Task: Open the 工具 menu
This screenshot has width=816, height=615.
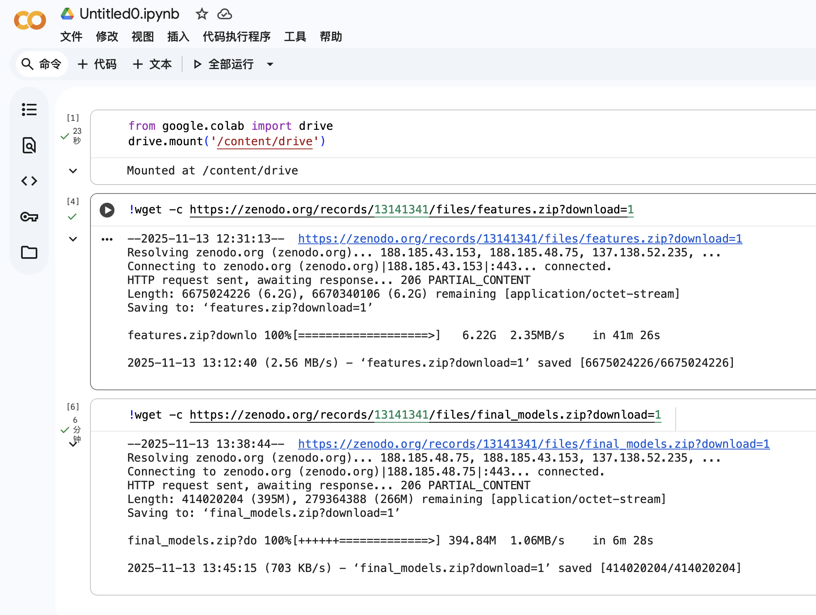Action: [x=295, y=37]
